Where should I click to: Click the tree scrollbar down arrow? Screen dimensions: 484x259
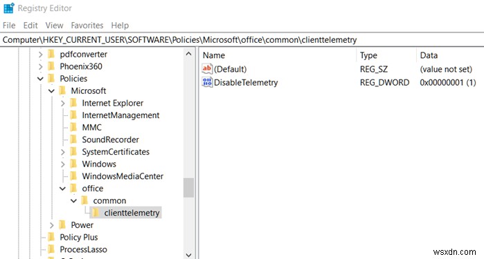pyautogui.click(x=188, y=255)
